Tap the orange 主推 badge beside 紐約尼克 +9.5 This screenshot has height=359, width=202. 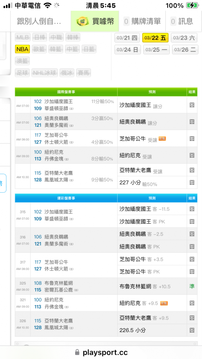pyautogui.click(x=164, y=303)
